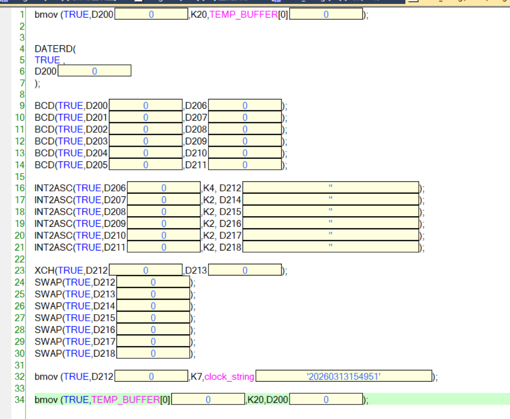
Task: Click the D206 destination value box on line 9
Action: click(x=245, y=106)
